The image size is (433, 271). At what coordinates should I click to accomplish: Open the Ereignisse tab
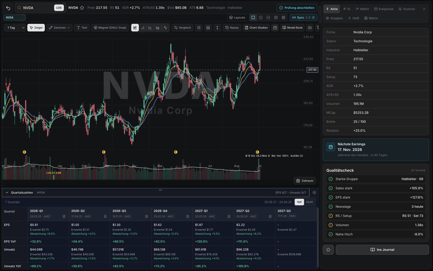pos(384,9)
